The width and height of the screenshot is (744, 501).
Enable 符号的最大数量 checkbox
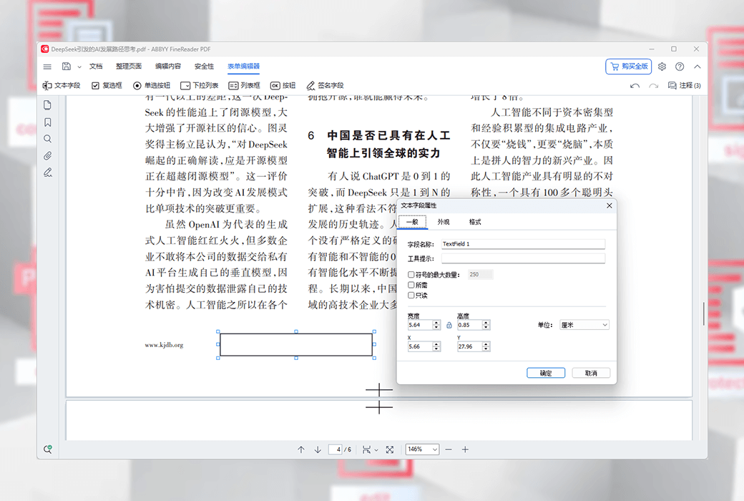click(411, 274)
